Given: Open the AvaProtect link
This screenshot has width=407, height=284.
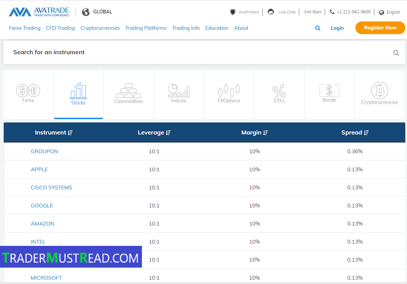Looking at the screenshot, I should click(249, 12).
